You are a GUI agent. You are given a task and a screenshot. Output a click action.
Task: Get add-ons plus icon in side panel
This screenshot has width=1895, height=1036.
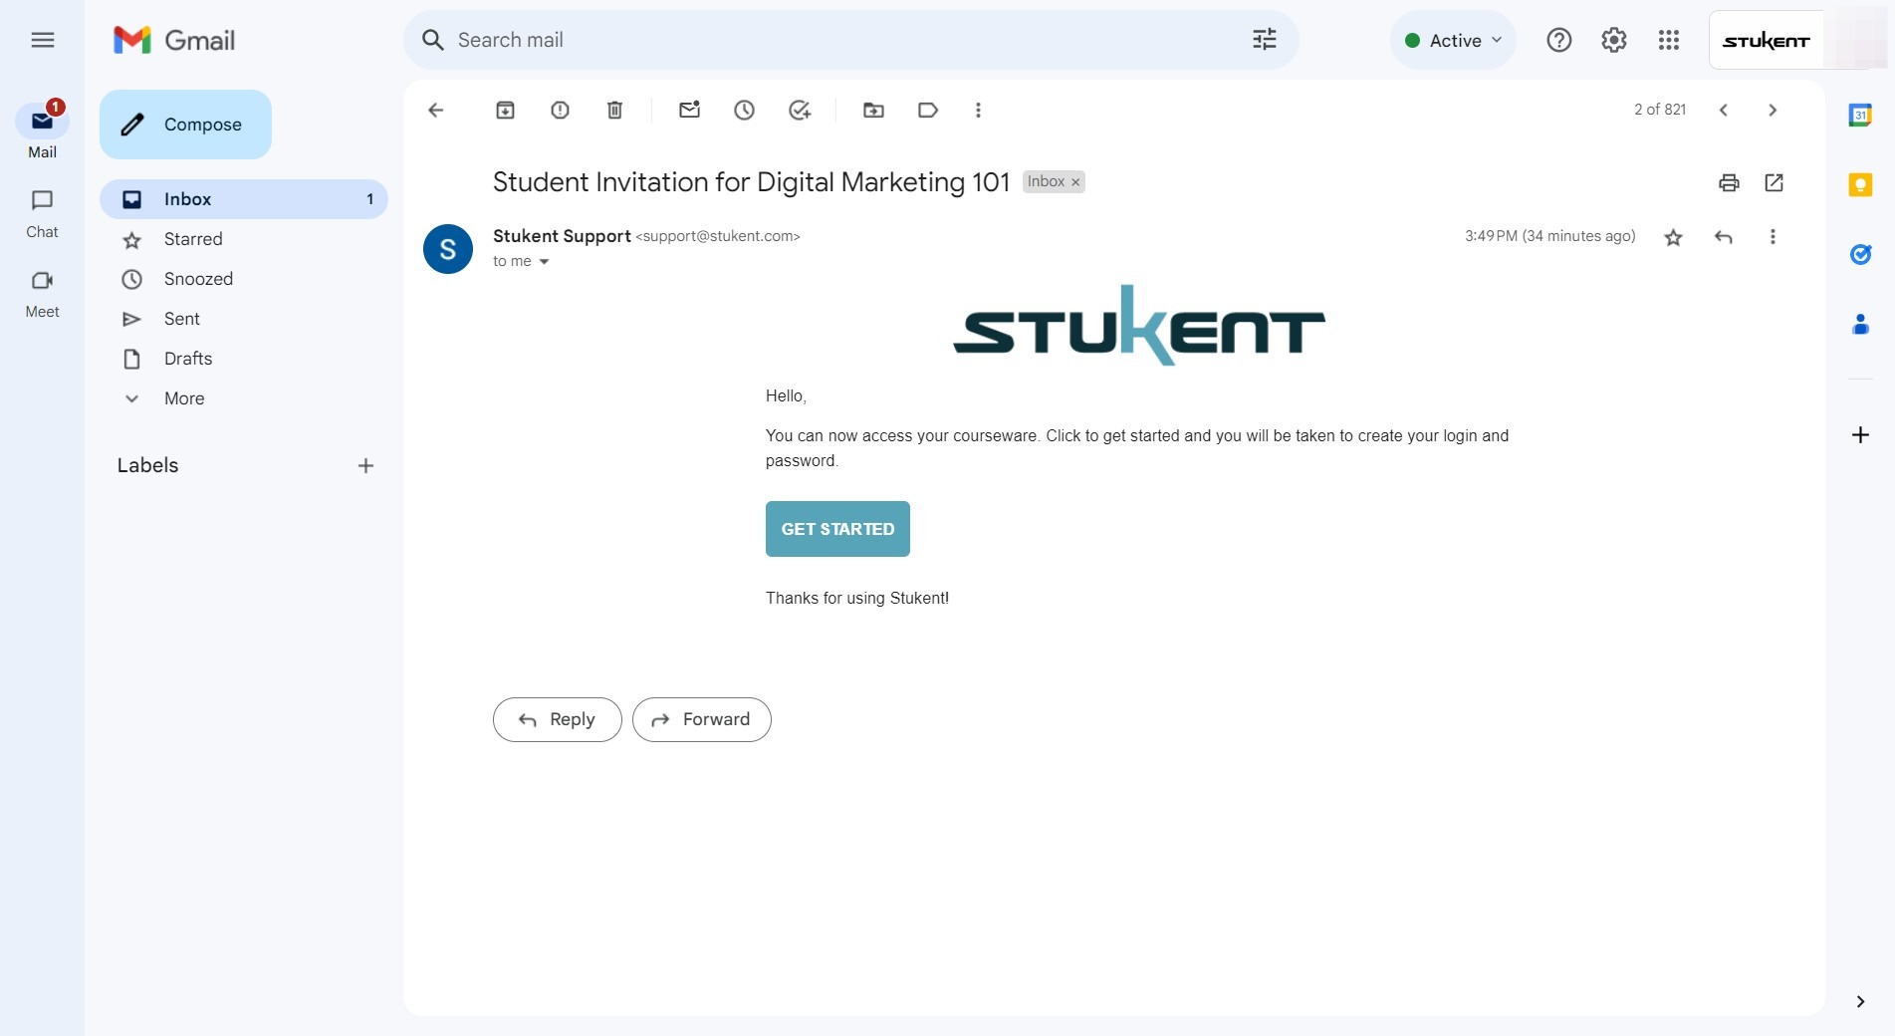coord(1860,435)
